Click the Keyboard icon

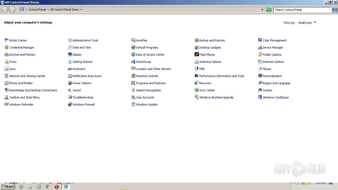[70, 69]
